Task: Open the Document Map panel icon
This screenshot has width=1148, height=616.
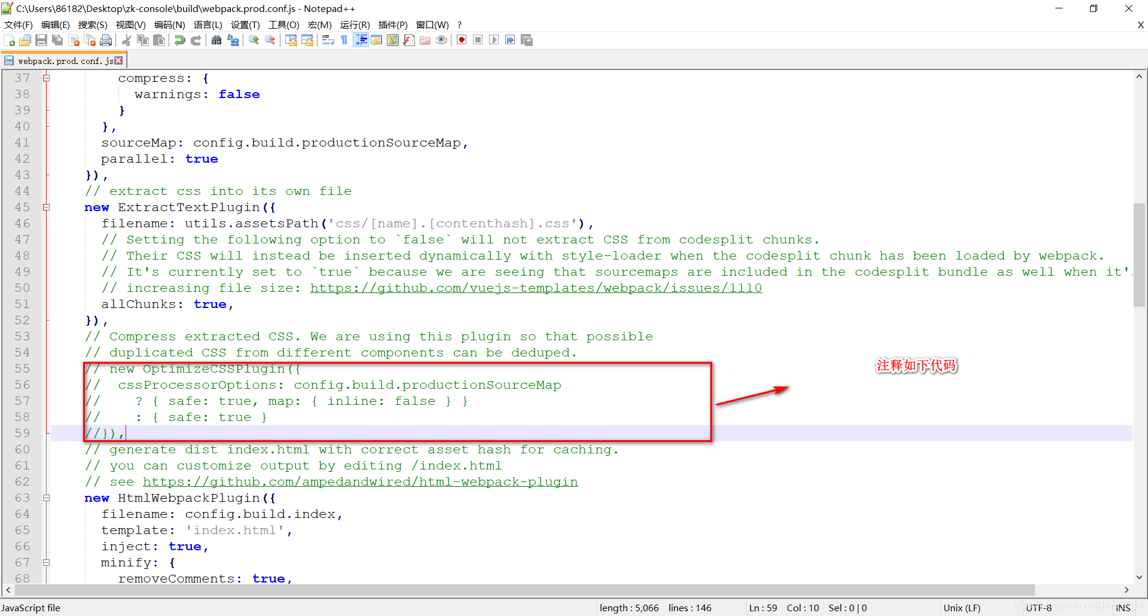Action: click(393, 40)
